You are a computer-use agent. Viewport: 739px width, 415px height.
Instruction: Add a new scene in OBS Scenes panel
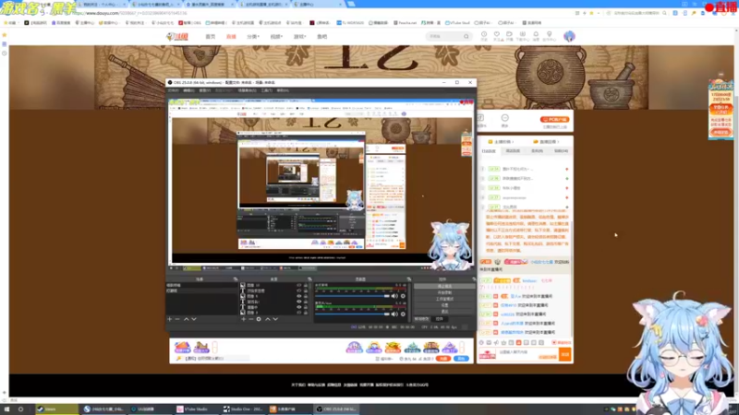coord(170,319)
